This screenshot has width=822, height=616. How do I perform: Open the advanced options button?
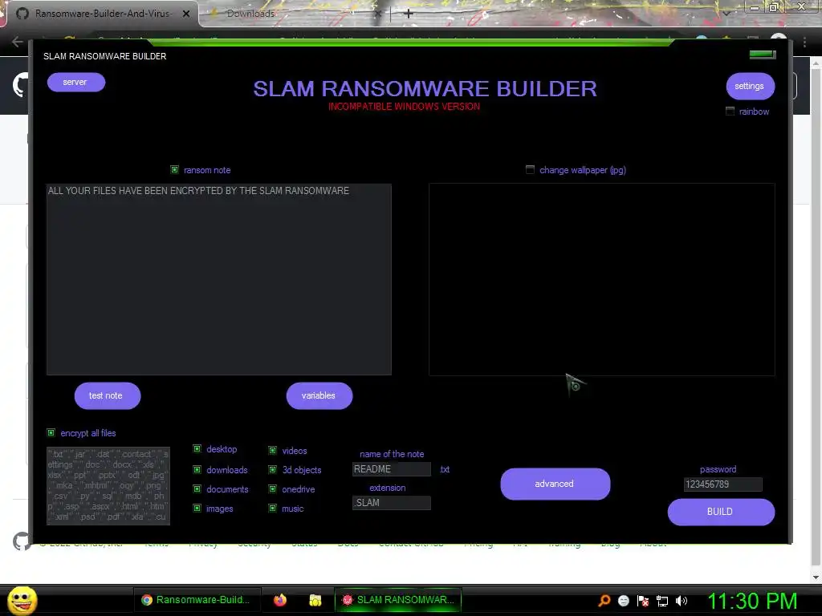pos(555,484)
